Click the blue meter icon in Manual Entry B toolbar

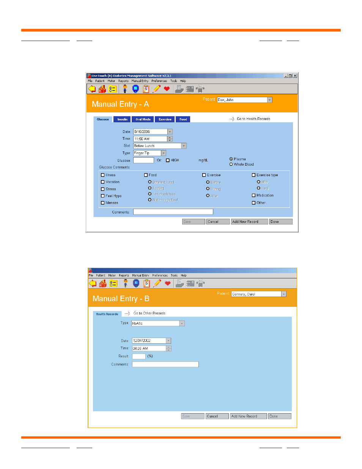(x=136, y=283)
